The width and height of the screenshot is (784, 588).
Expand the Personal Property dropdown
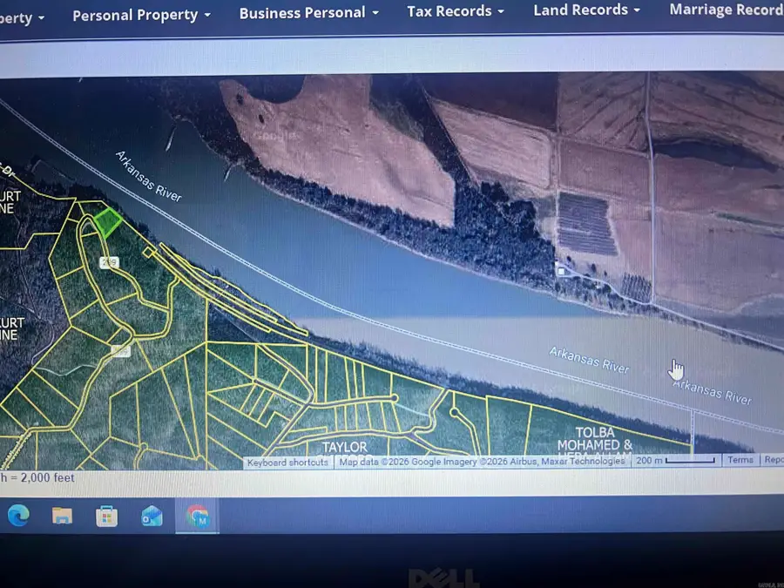tap(141, 15)
